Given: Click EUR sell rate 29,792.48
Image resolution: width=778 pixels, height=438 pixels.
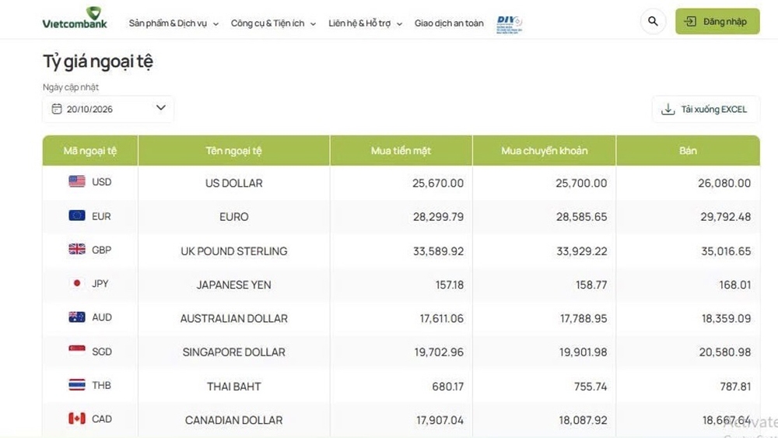Looking at the screenshot, I should click(x=725, y=217).
